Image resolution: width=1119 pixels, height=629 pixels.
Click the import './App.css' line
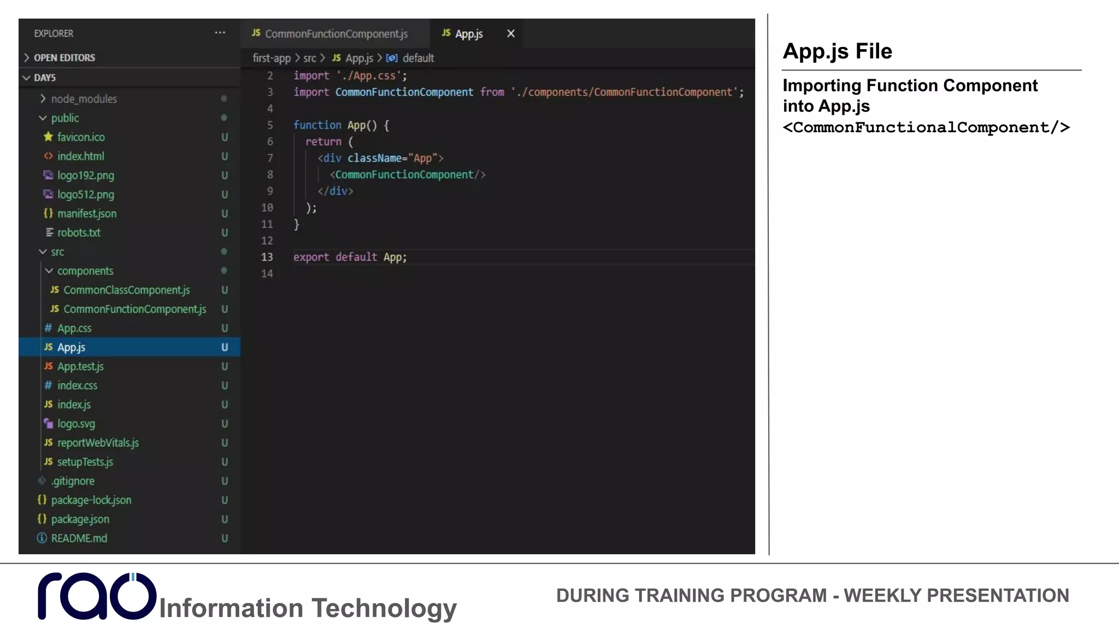(350, 75)
